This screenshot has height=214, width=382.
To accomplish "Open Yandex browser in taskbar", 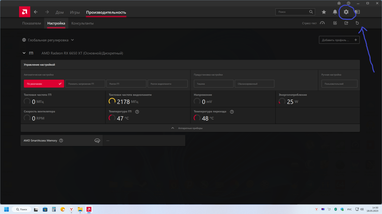I will pos(72,209).
